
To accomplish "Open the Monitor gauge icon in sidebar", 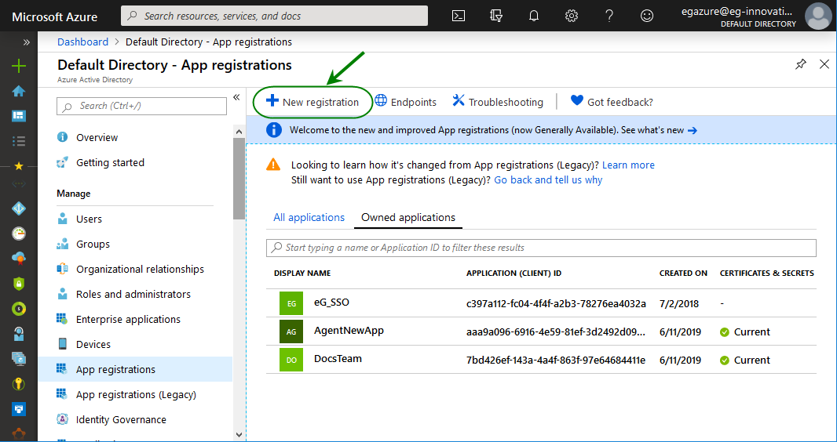I will pos(19,234).
